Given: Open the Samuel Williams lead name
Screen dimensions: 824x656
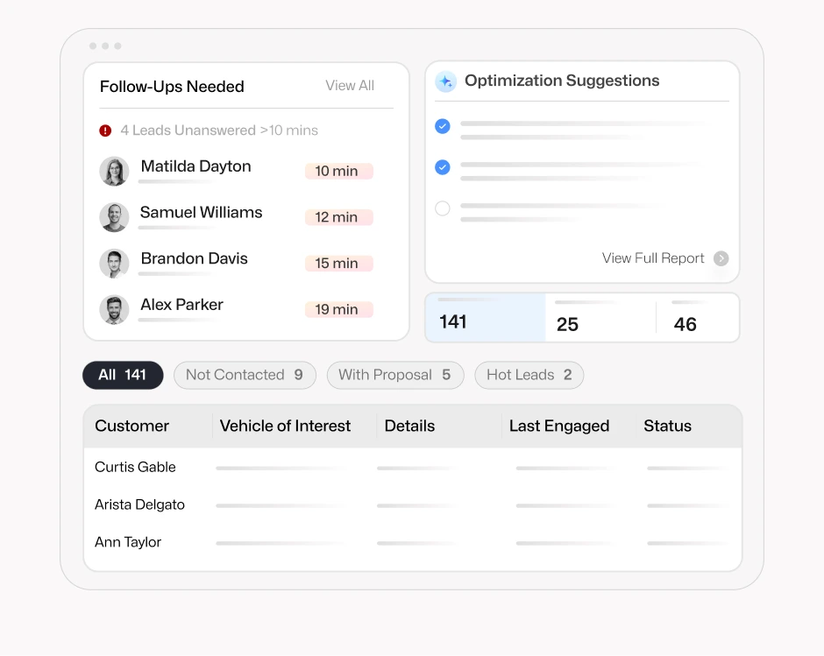Looking at the screenshot, I should 202,213.
